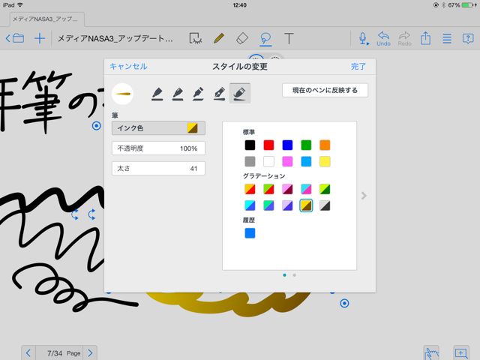This screenshot has width=480, height=360.
Task: Select the text T tool
Action: click(289, 38)
